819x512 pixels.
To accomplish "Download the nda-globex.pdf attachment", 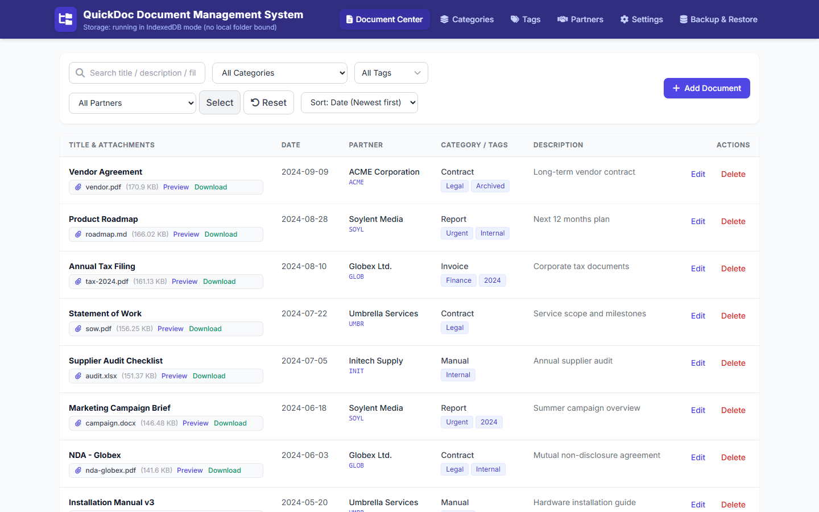I will coord(225,470).
